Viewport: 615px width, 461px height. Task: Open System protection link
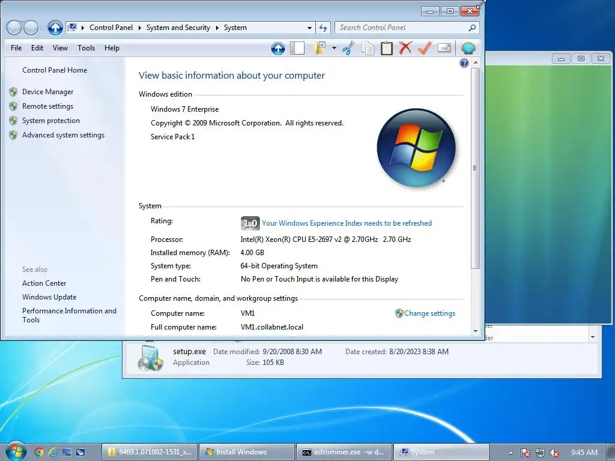pos(51,121)
